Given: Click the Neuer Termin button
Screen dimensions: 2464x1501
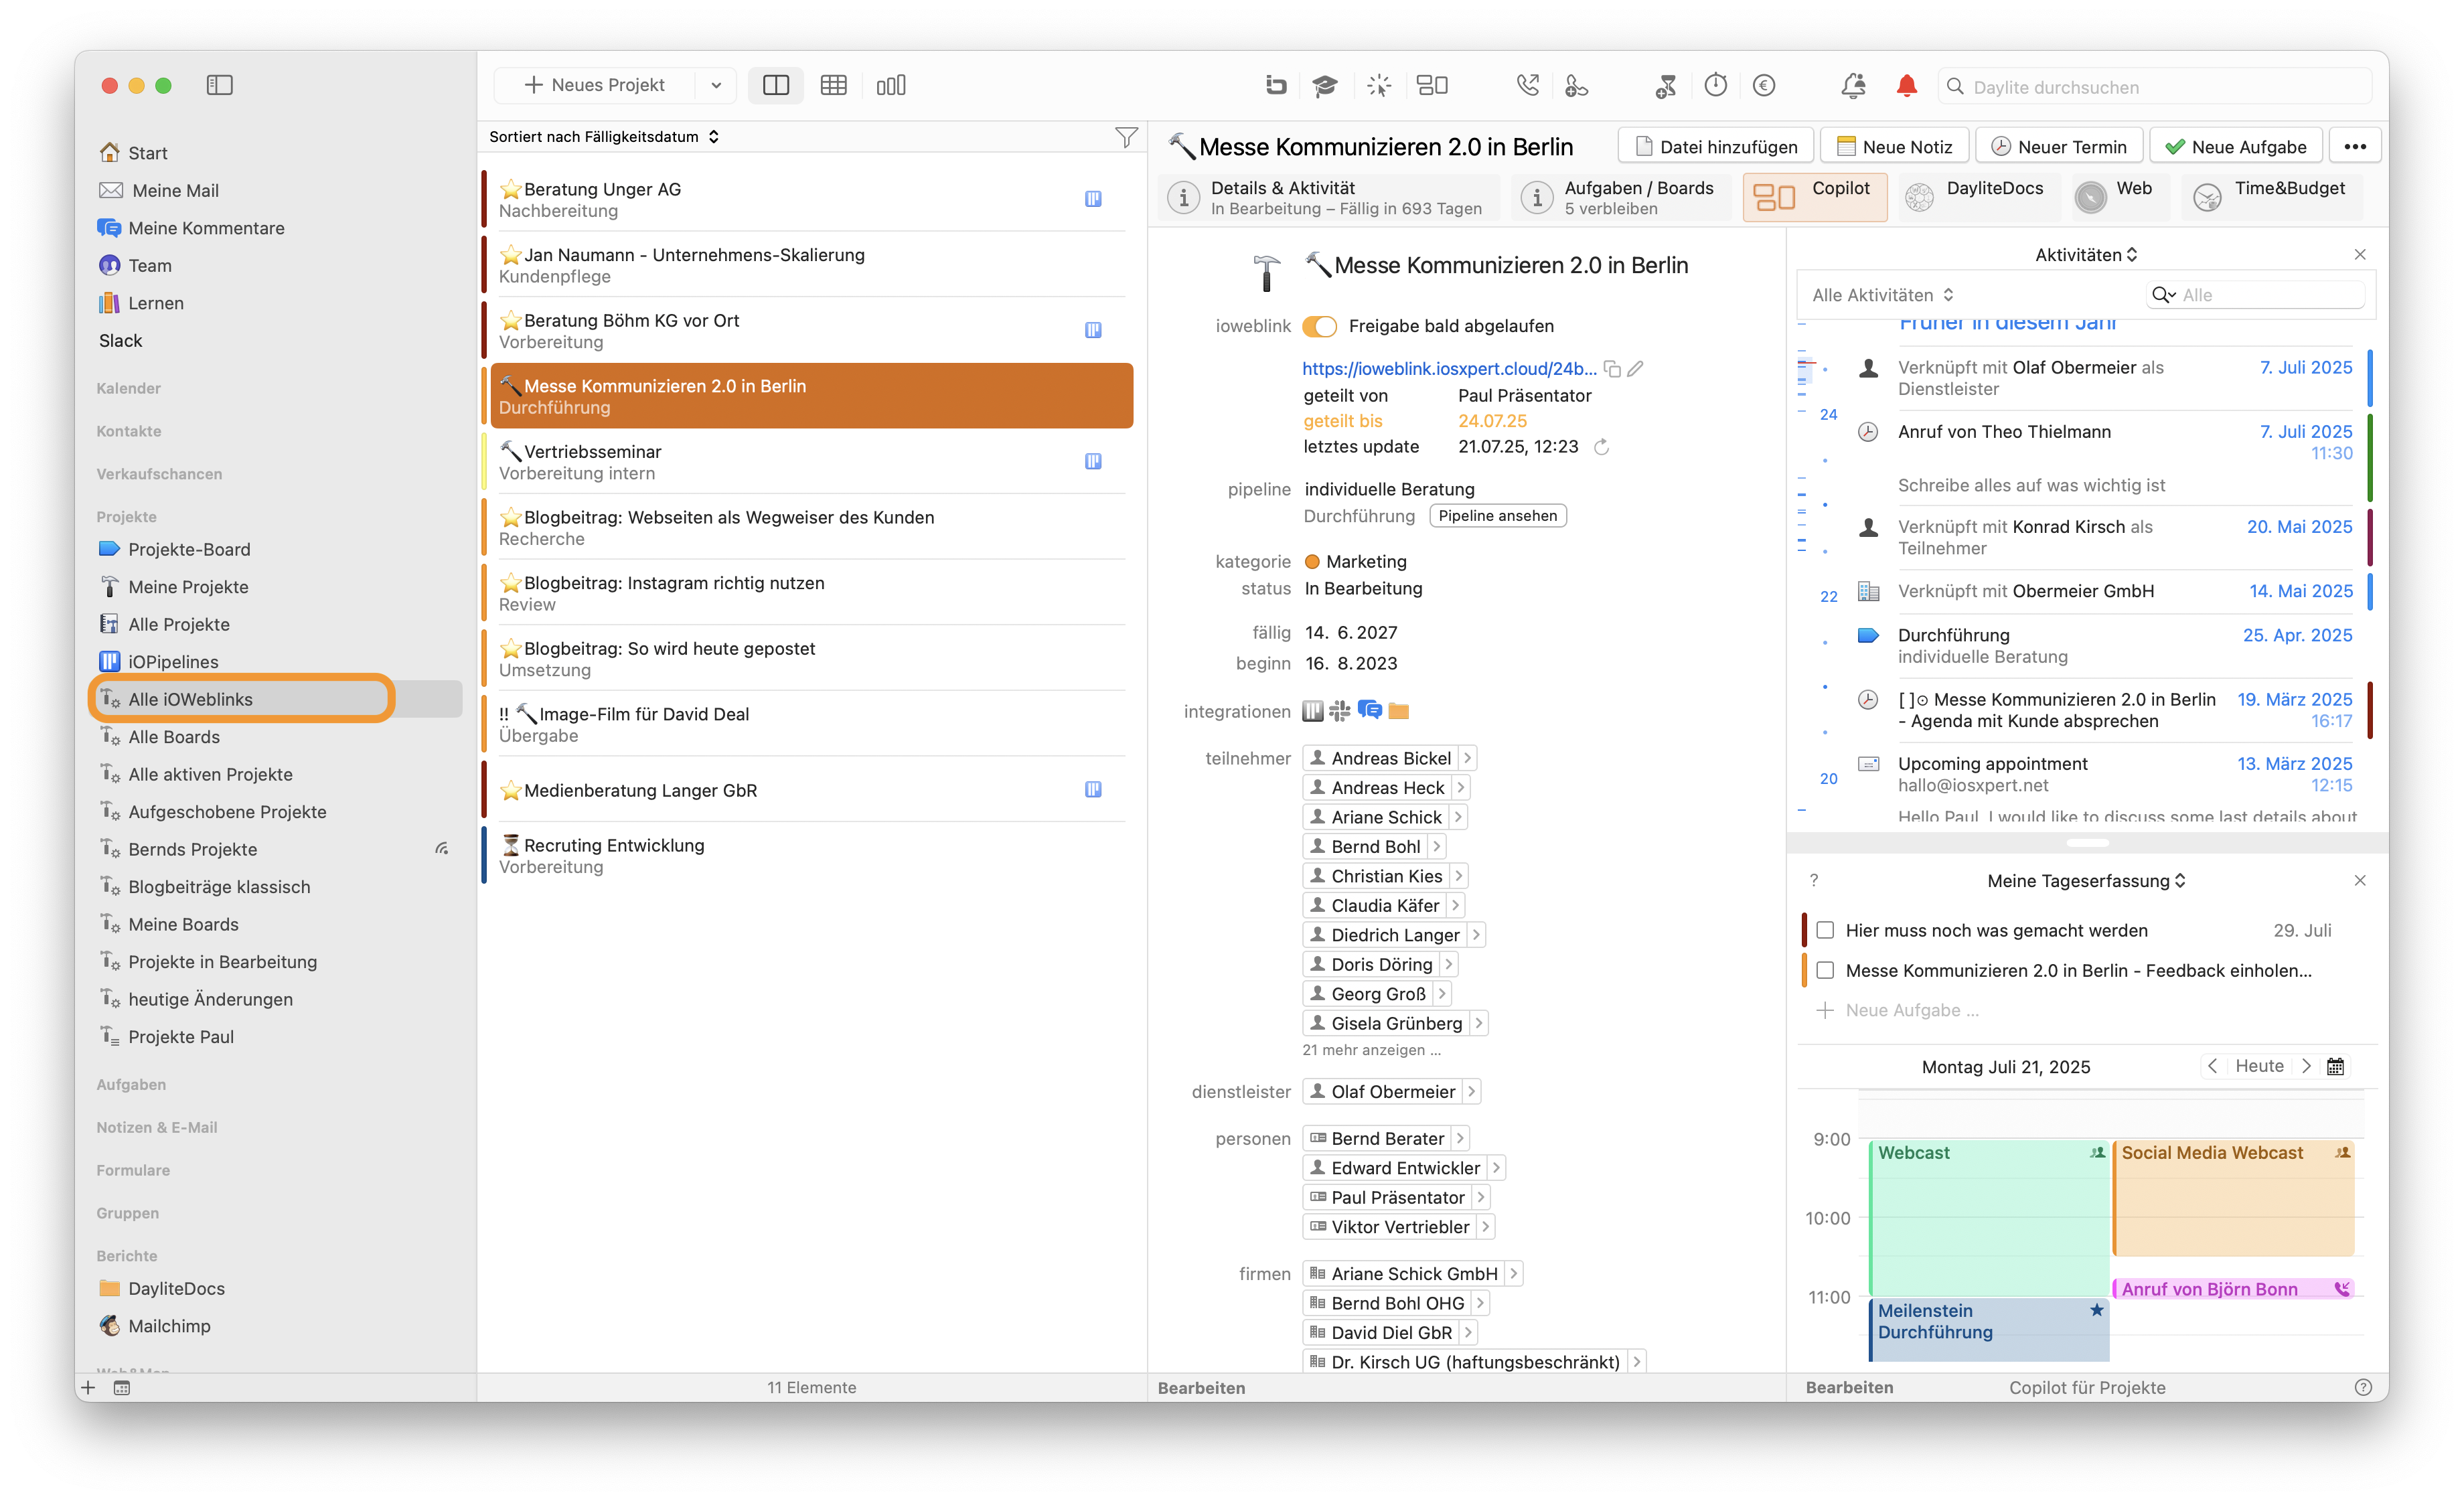Looking at the screenshot, I should [2058, 147].
